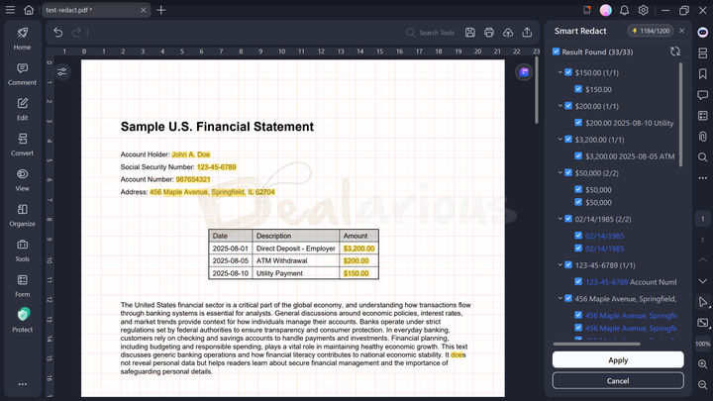
Task: Uncheck the 02/14/1985 (2/2) group checkbox
Action: 568,219
